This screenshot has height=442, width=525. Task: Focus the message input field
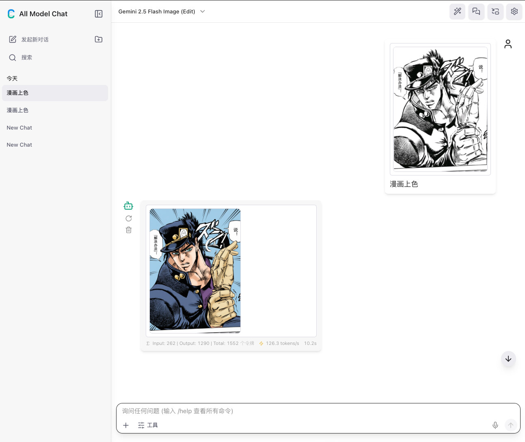(x=318, y=411)
